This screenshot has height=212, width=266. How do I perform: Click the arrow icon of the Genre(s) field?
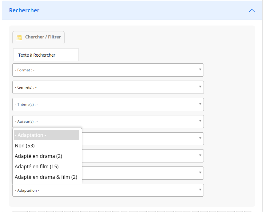click(x=200, y=87)
